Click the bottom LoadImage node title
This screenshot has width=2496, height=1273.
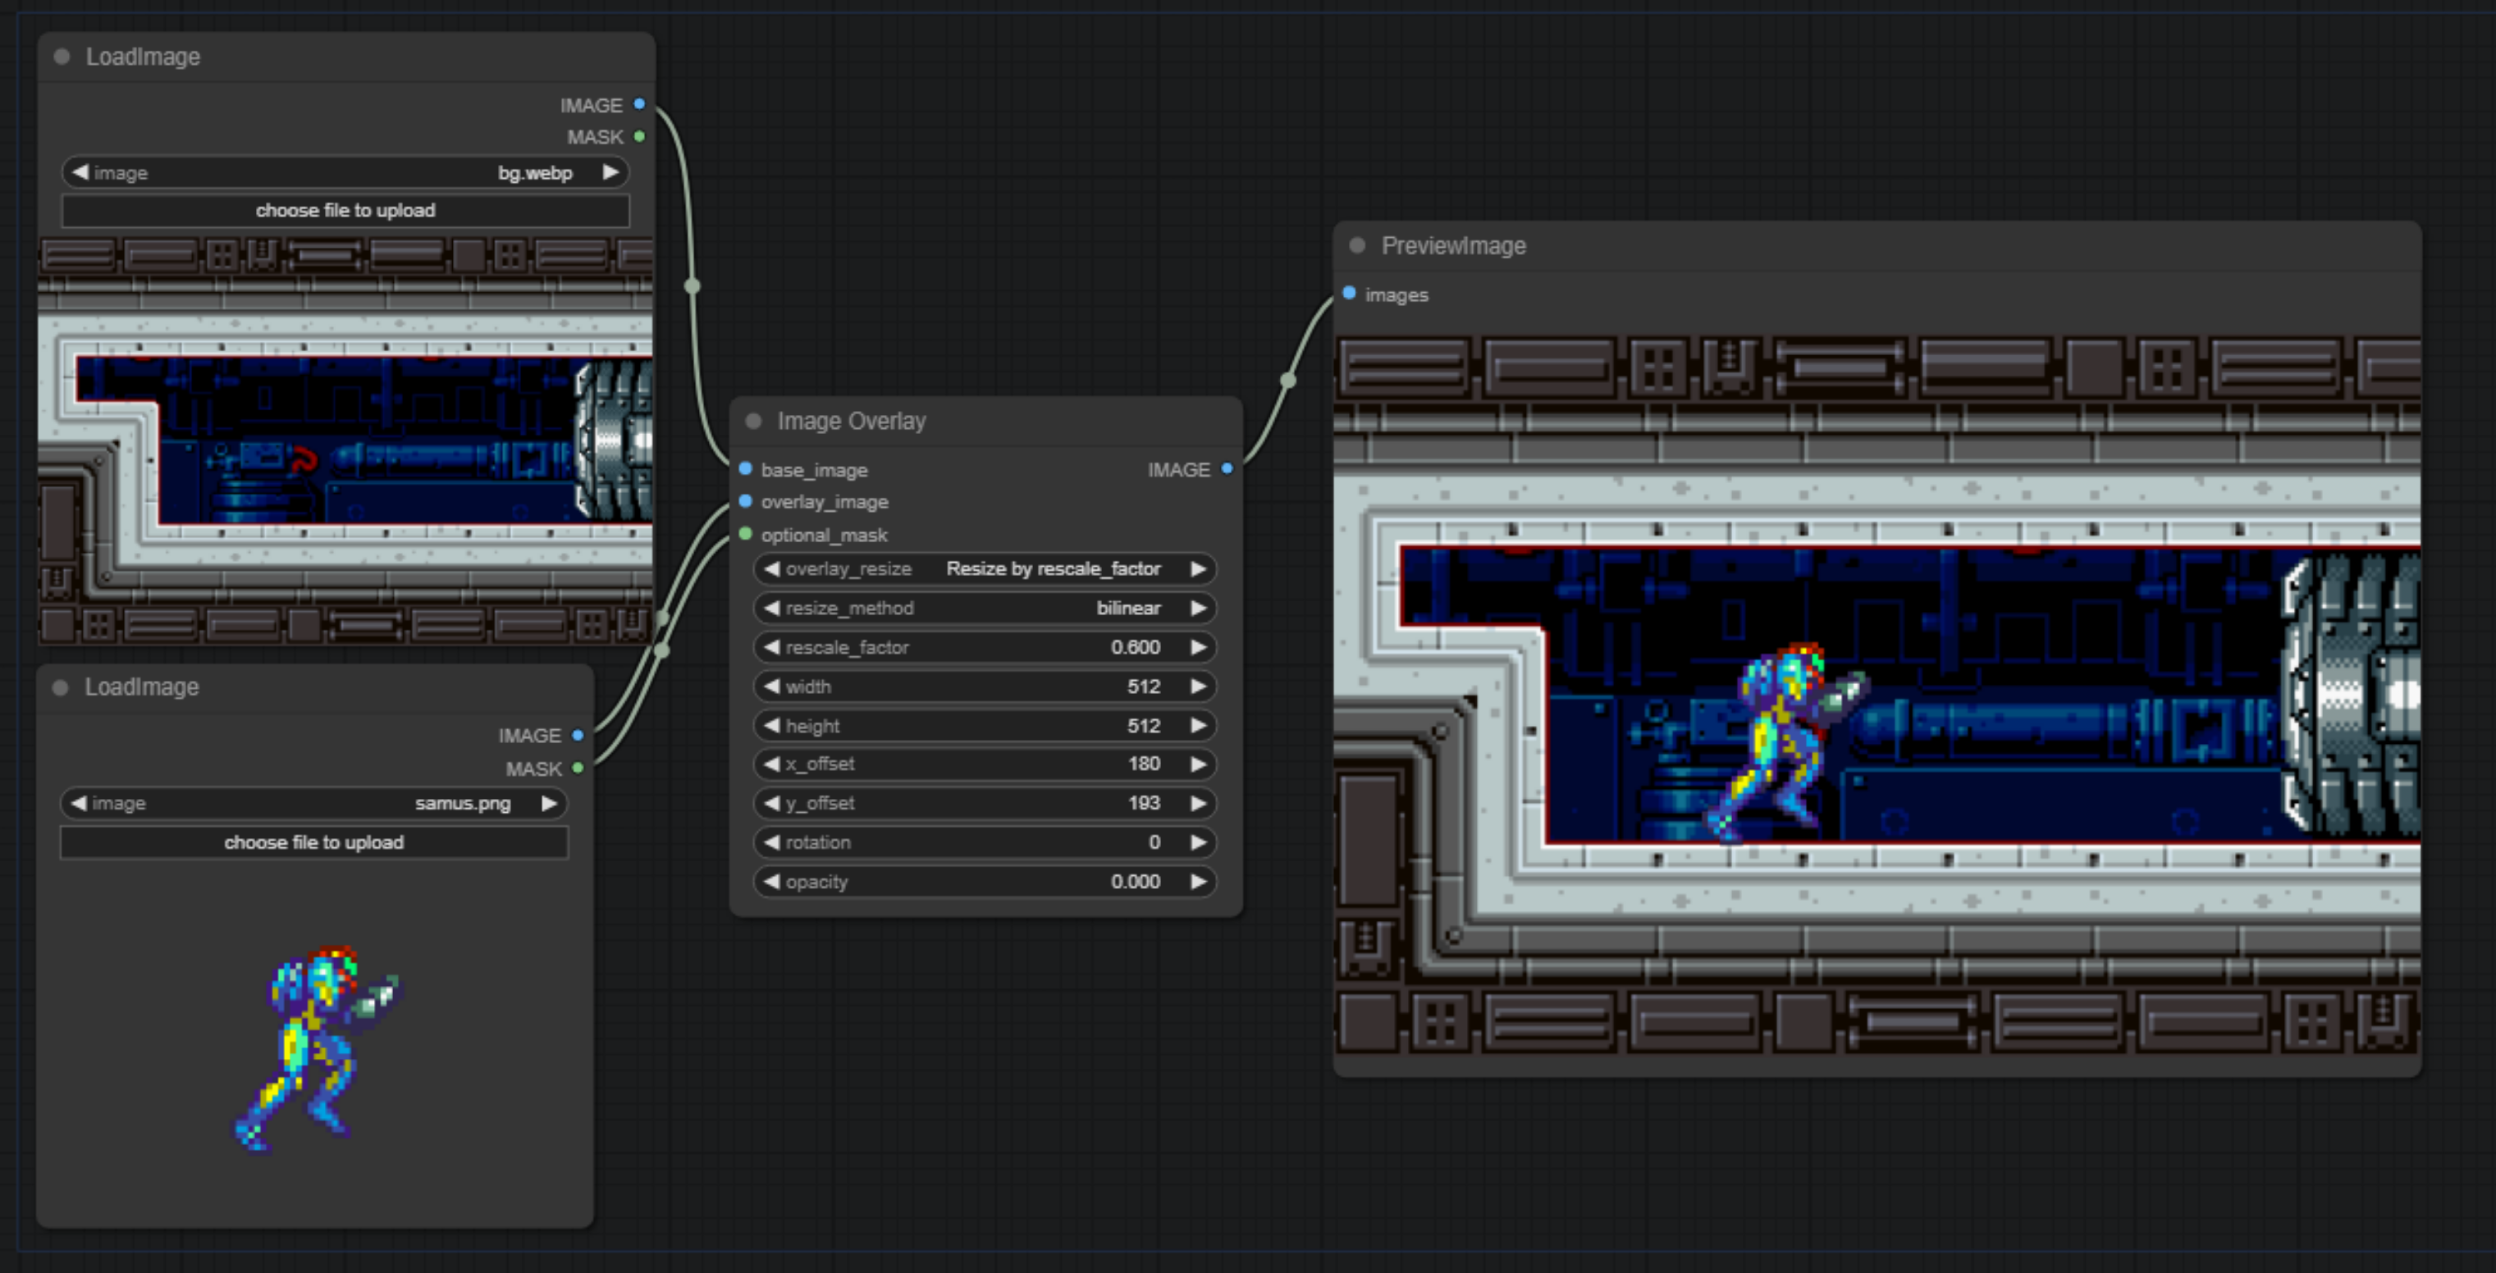(x=143, y=687)
